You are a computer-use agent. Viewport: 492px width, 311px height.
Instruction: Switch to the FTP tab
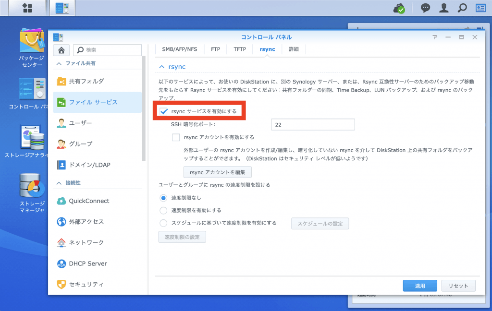tap(215, 49)
